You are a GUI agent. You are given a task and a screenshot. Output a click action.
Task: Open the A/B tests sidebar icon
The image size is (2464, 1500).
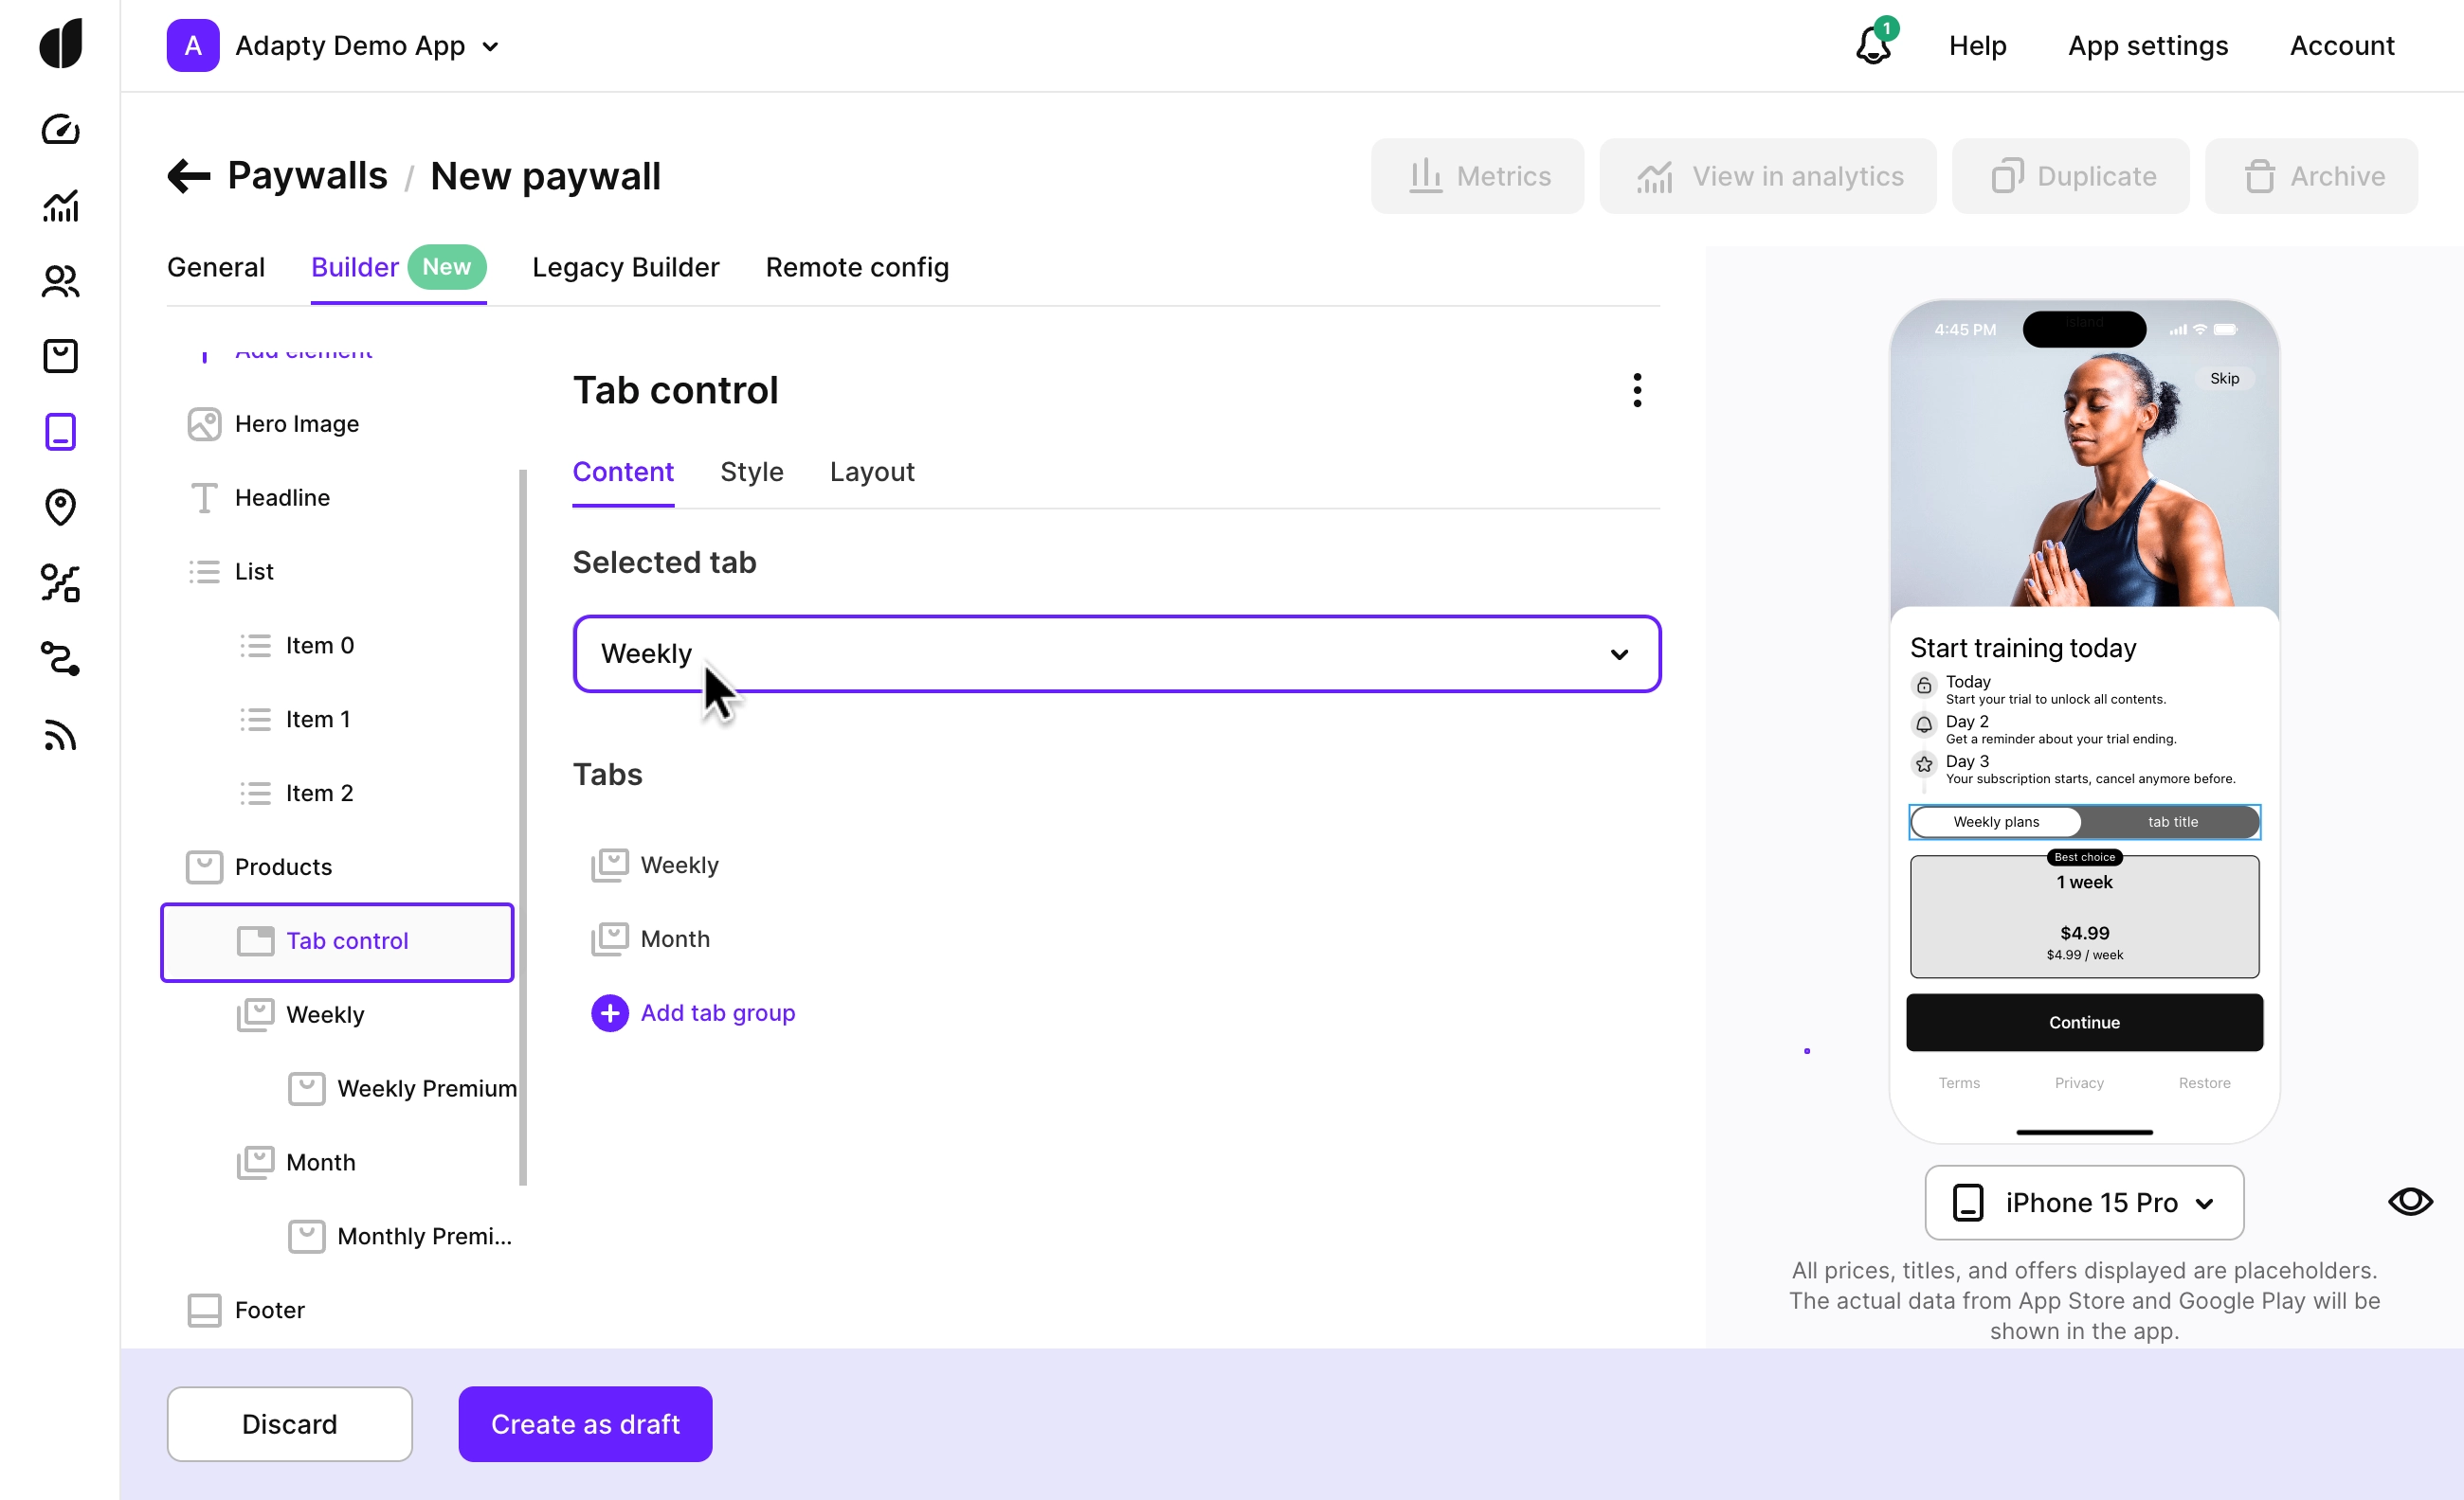click(x=60, y=582)
